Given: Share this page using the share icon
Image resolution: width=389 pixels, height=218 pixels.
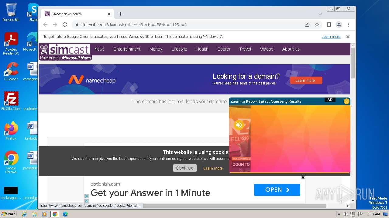Looking at the screenshot, I should pos(307,25).
